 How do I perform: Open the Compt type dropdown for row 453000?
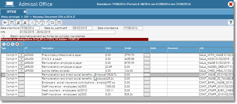(11, 55)
